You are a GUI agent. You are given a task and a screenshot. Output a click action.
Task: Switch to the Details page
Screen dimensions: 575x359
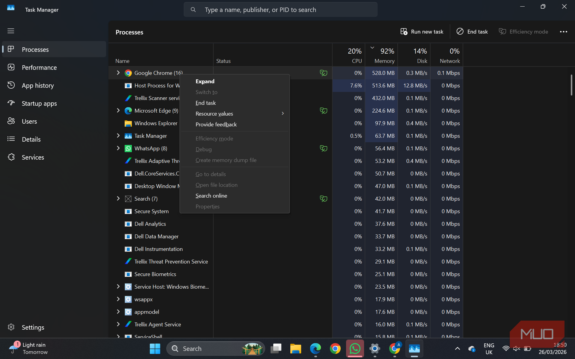(x=54, y=139)
